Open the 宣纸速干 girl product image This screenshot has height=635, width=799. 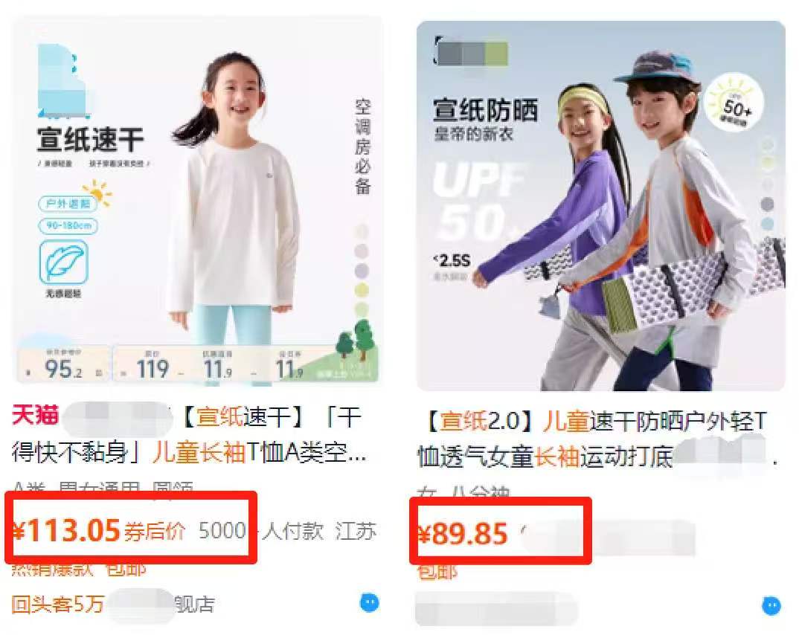(198, 199)
